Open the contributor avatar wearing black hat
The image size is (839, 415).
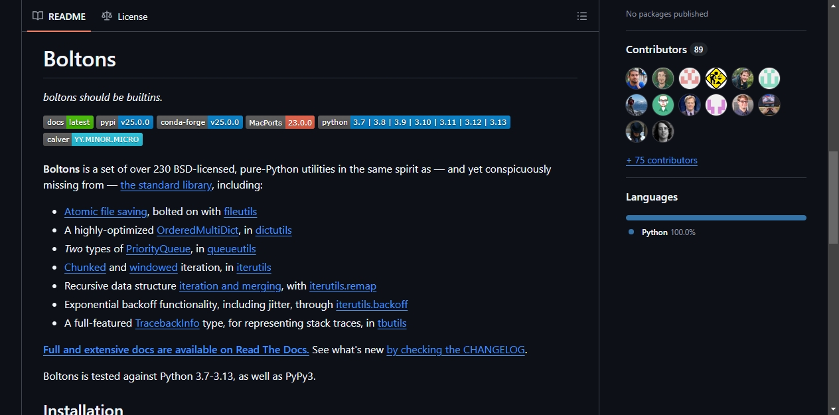[637, 131]
